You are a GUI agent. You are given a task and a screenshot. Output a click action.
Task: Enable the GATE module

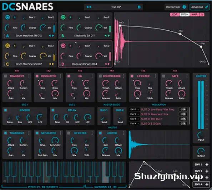click(x=163, y=76)
